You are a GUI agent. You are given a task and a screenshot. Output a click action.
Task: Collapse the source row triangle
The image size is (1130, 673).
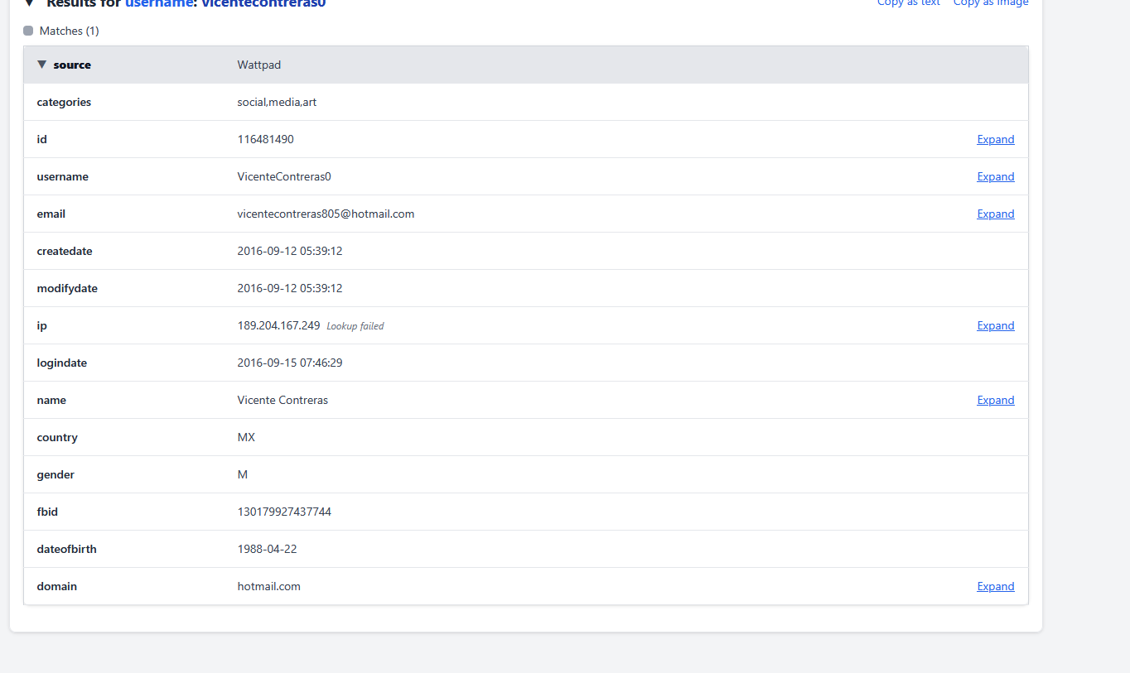point(42,65)
